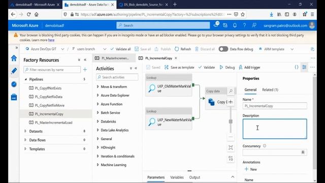Switch to the Parameters tab
Image resolution: width=325 pixels, height=183 pixels.
(x=156, y=177)
